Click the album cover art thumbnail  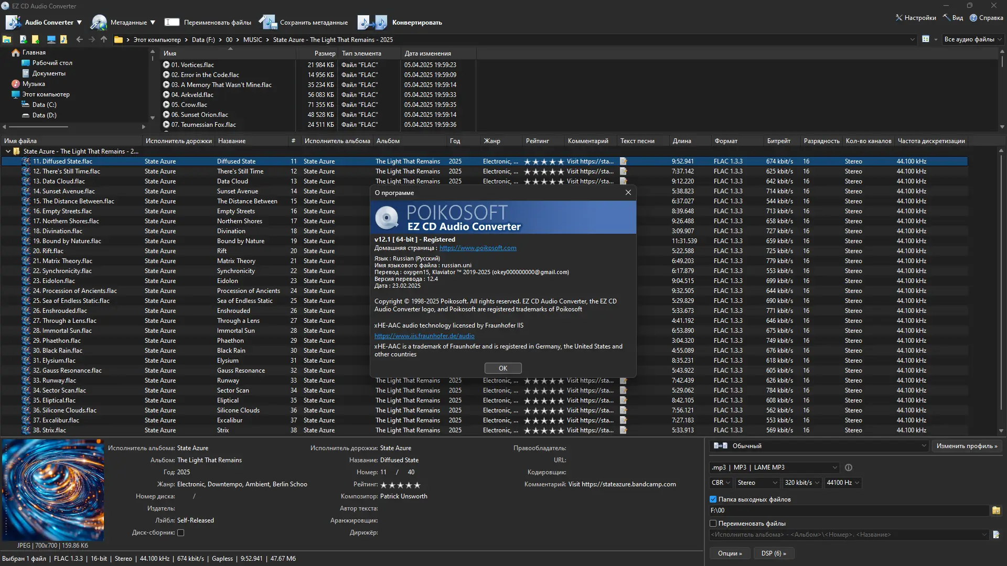pyautogui.click(x=53, y=490)
